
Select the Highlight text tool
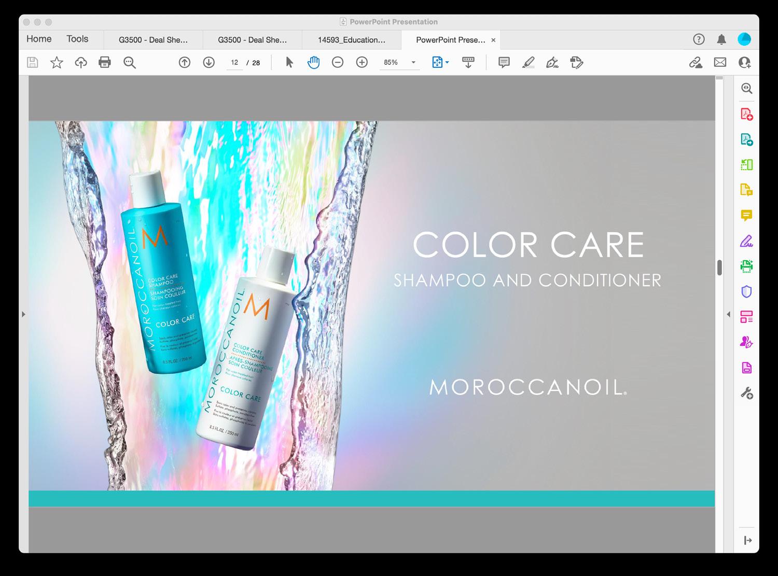pos(528,63)
